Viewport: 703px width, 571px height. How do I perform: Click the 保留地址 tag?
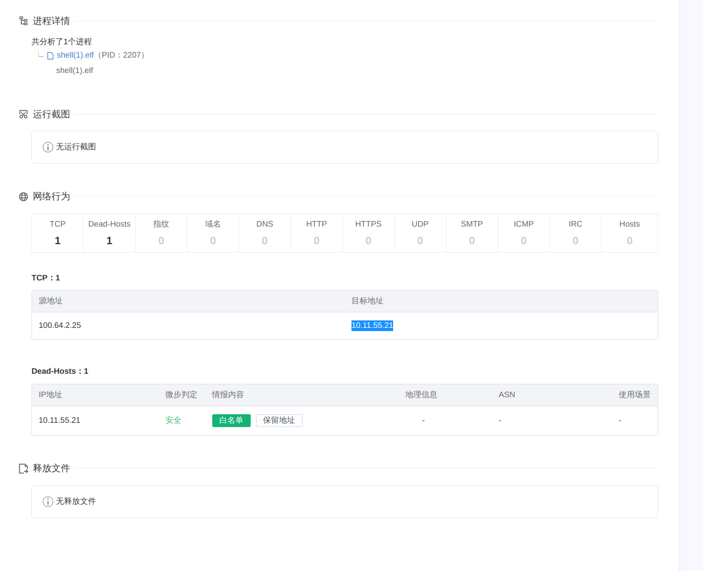point(279,421)
